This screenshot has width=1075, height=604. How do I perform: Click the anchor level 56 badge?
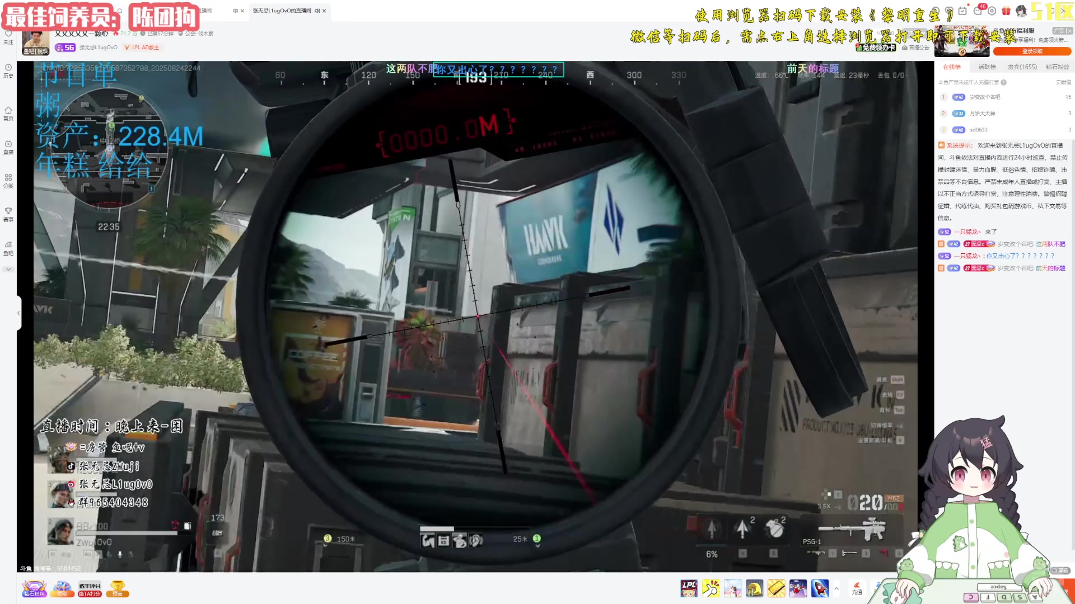(65, 48)
